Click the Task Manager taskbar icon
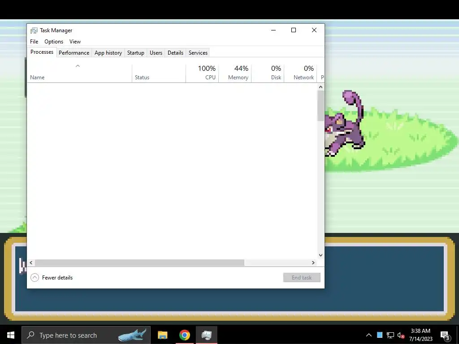The height and width of the screenshot is (344, 459). click(x=207, y=335)
